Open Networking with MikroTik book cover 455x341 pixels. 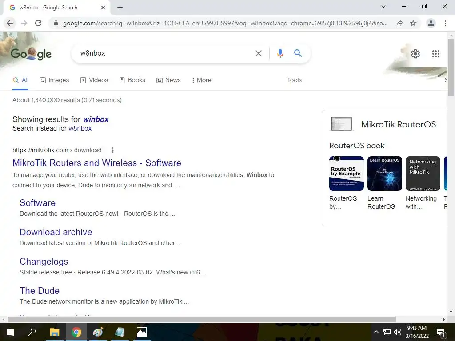coord(423,174)
